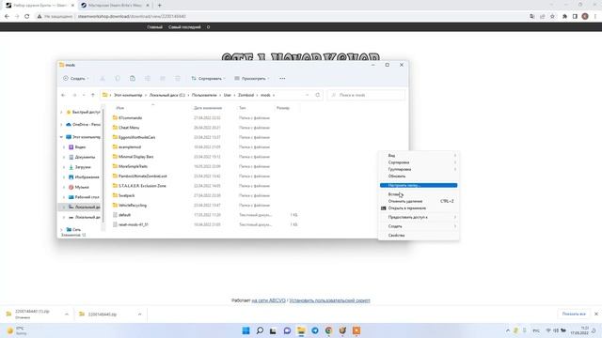
Task: Select Рабочий стол in the navigation pane
Action: click(87, 197)
